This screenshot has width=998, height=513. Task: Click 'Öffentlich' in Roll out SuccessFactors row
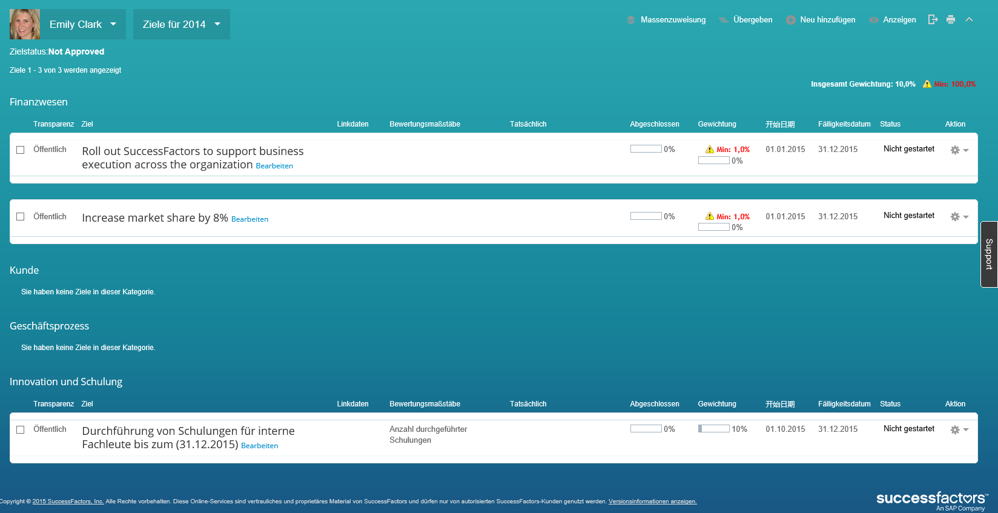click(50, 150)
